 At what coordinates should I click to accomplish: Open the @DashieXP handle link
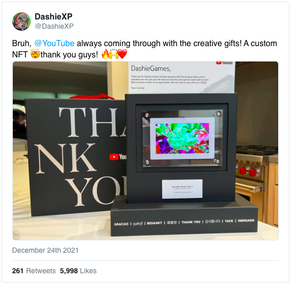click(54, 26)
